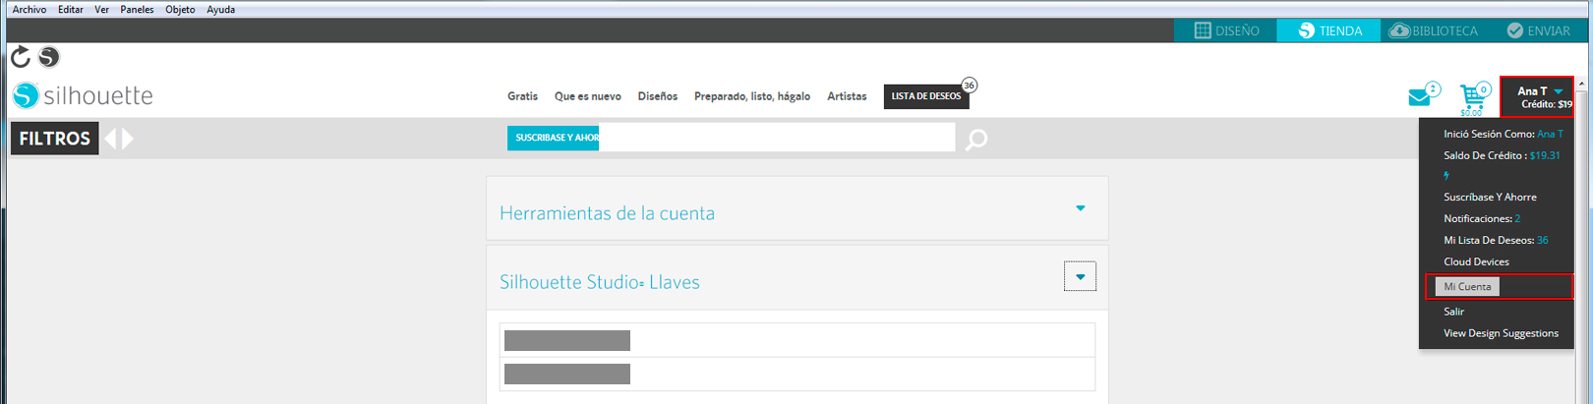
Task: Click the right arrow beside FILTROS
Action: pyautogui.click(x=128, y=139)
